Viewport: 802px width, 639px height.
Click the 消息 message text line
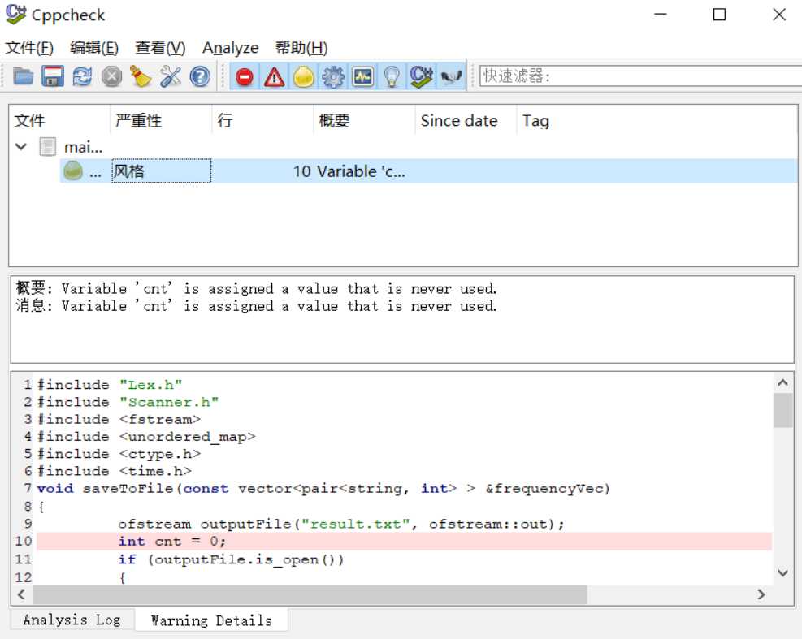coord(256,306)
